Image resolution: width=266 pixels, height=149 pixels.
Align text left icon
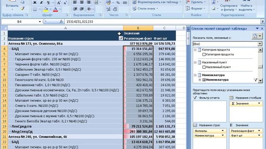click(x=75, y=2)
